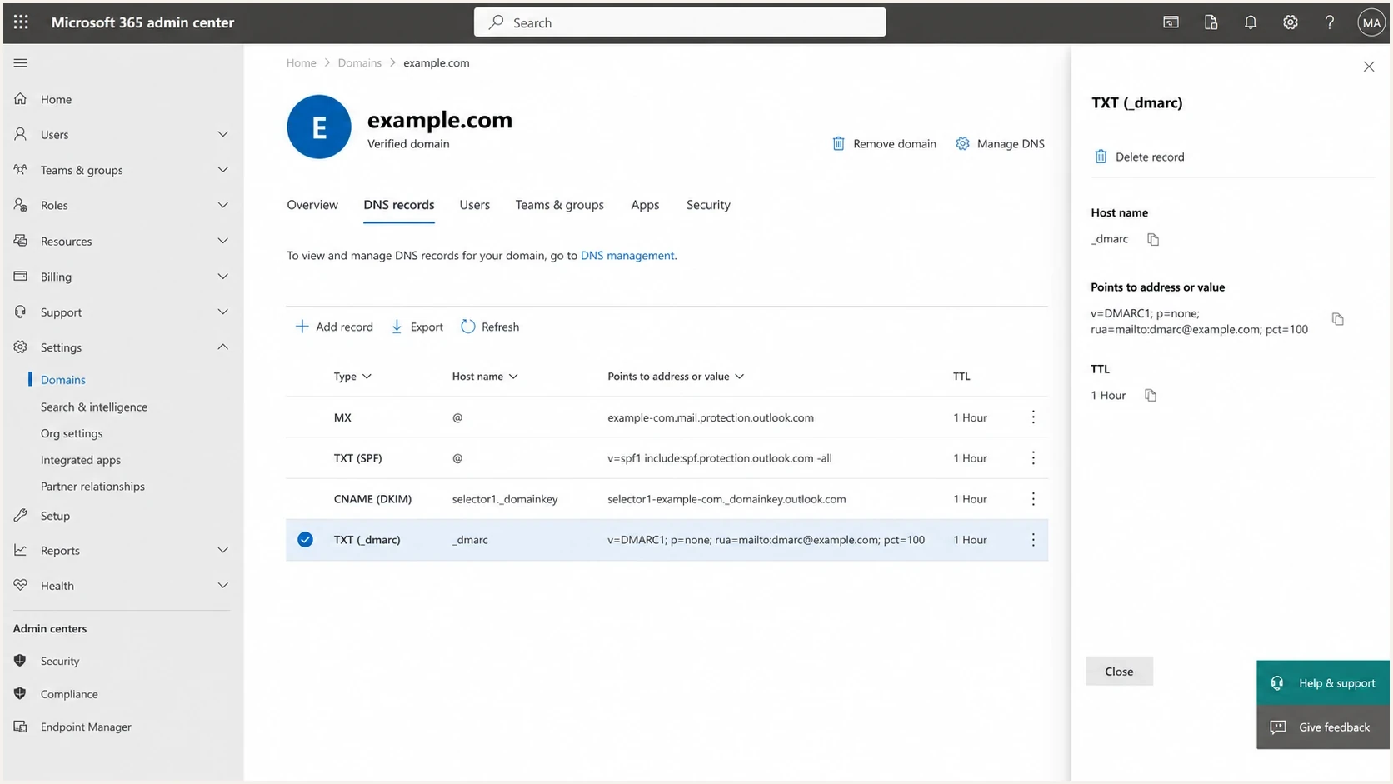Close the TXT (_dmarc) details pane
Image resolution: width=1393 pixels, height=784 pixels.
(1368, 67)
